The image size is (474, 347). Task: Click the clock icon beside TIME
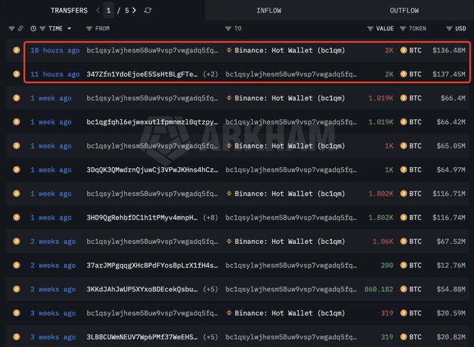tap(33, 29)
